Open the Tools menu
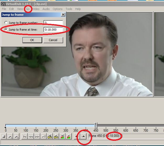The width and height of the screenshot is (164, 146). pos(69,9)
